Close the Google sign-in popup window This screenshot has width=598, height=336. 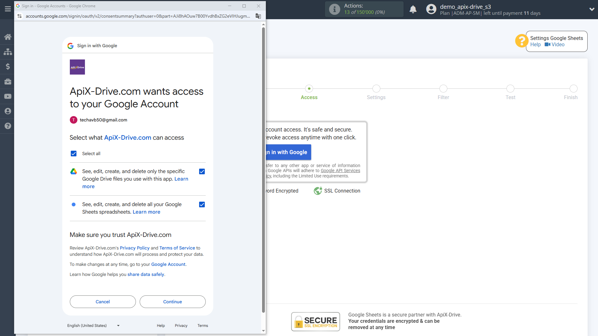coord(259,6)
